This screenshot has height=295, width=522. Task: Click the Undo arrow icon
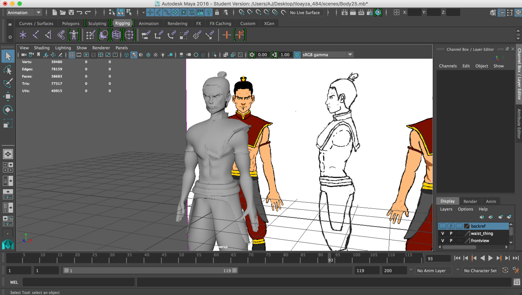coord(79,12)
